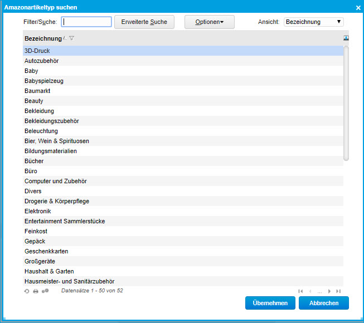364x323 pixels.
Task: Click the Abbrechen button
Action: click(324, 303)
